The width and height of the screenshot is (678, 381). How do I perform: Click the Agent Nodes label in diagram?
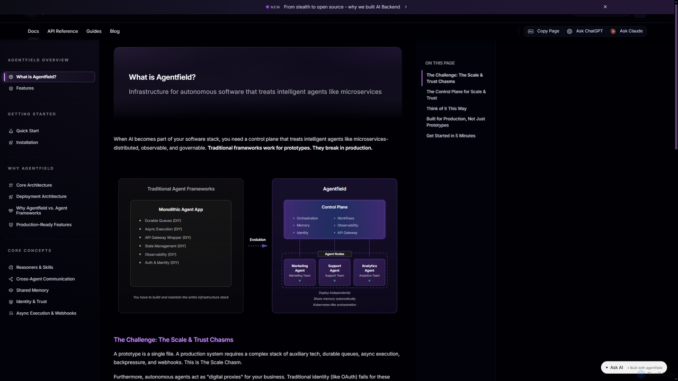(x=334, y=254)
